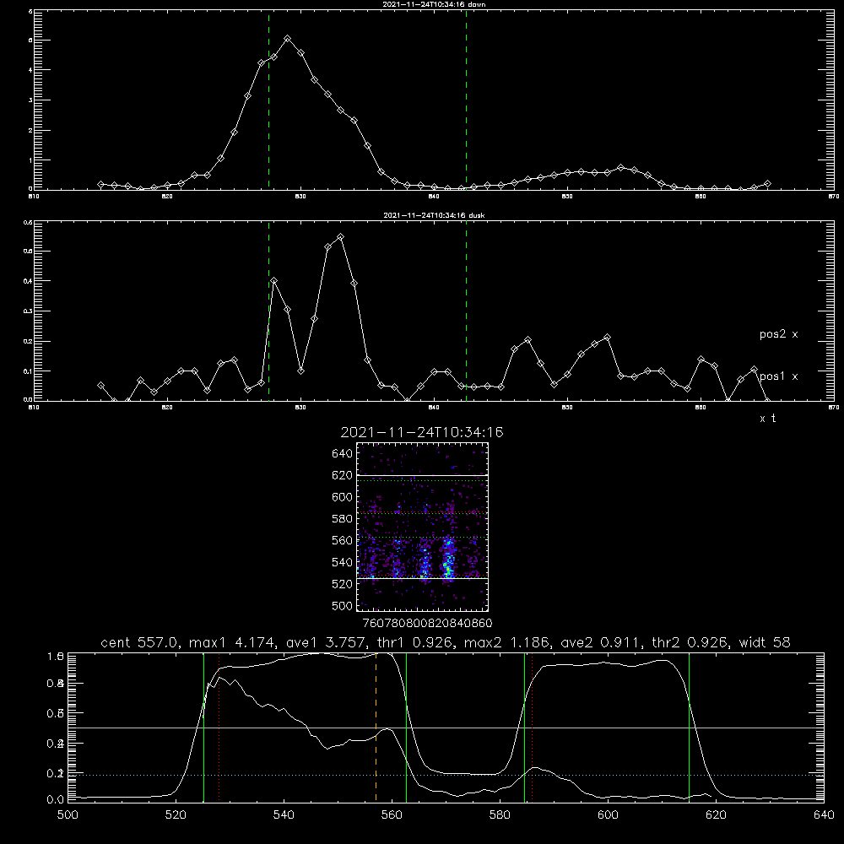Click the solid green line at 525 in bottom plot

pyautogui.click(x=203, y=727)
